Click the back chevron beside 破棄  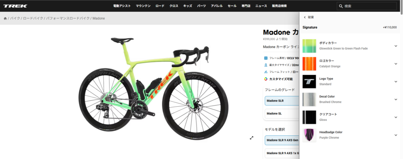tap(305, 17)
